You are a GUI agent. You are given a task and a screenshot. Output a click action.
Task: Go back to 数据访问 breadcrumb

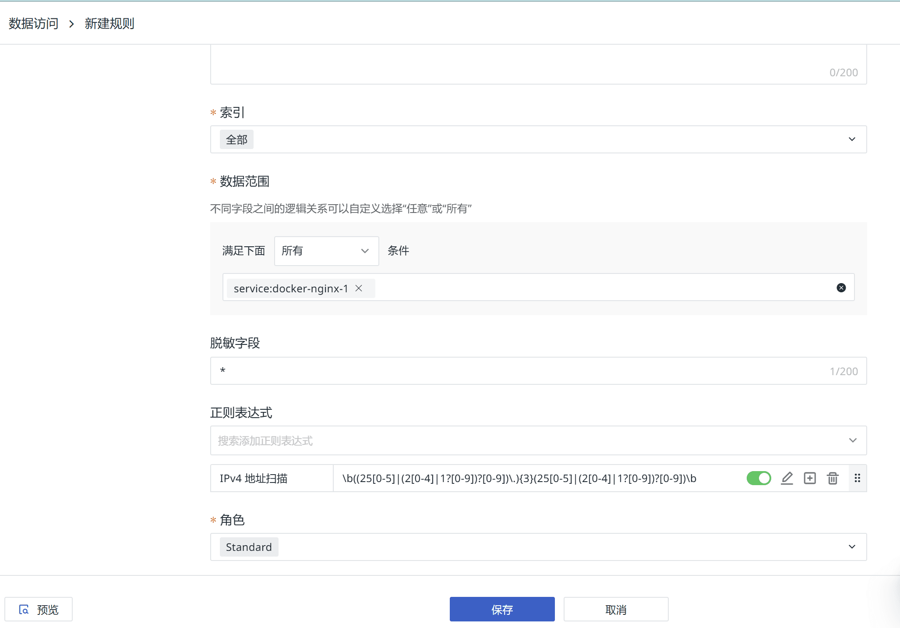pos(33,24)
